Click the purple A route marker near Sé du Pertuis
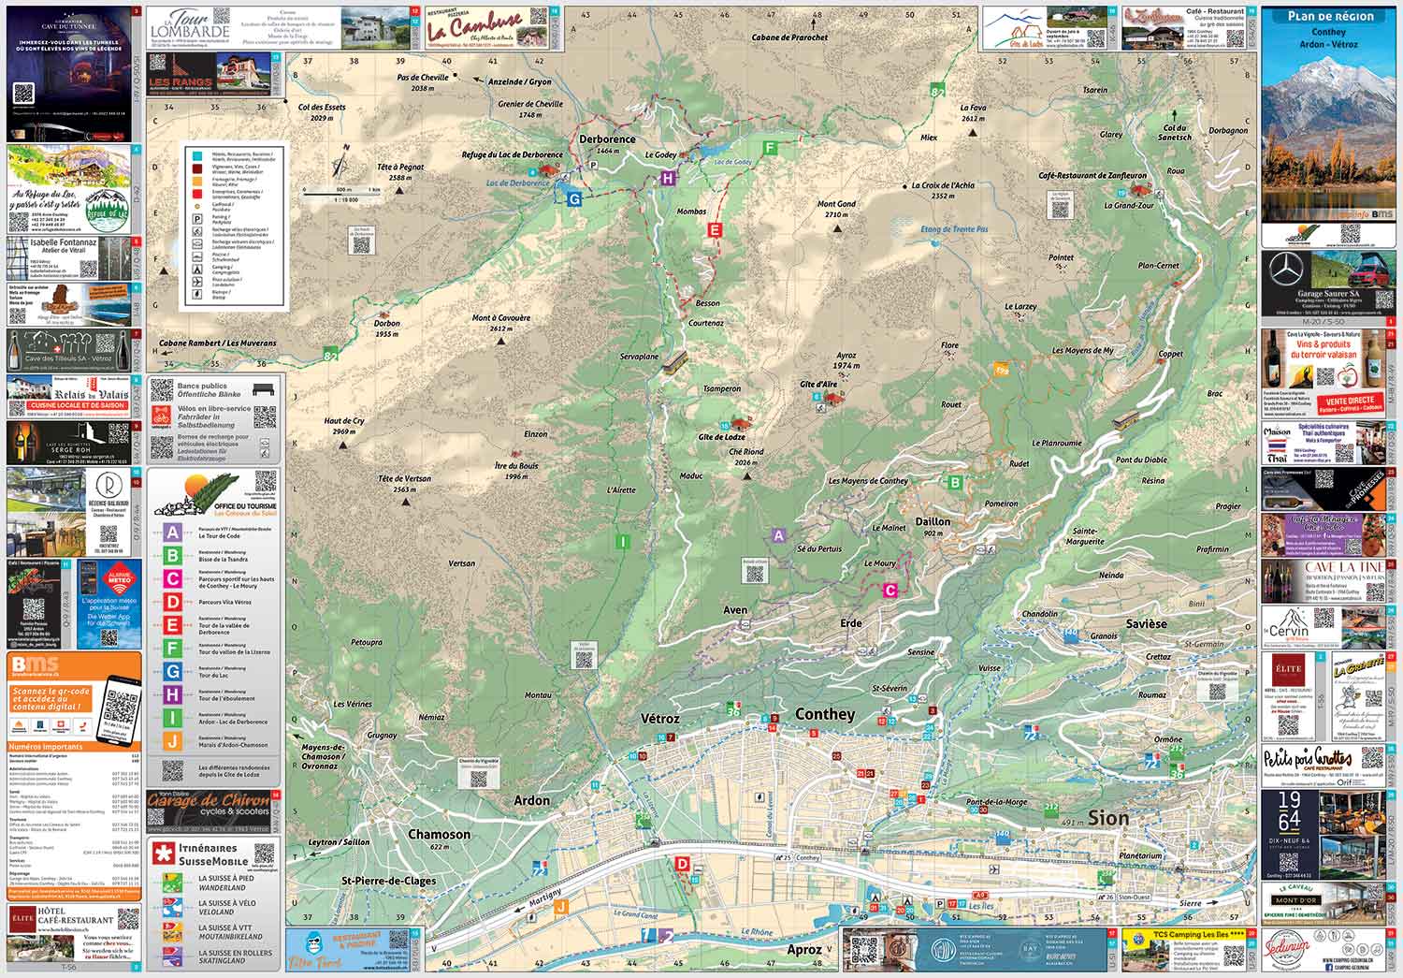Screen dimensions: 1403x978 coord(778,535)
